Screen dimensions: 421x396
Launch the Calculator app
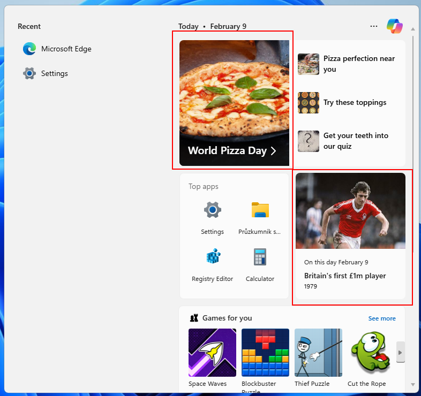point(260,263)
